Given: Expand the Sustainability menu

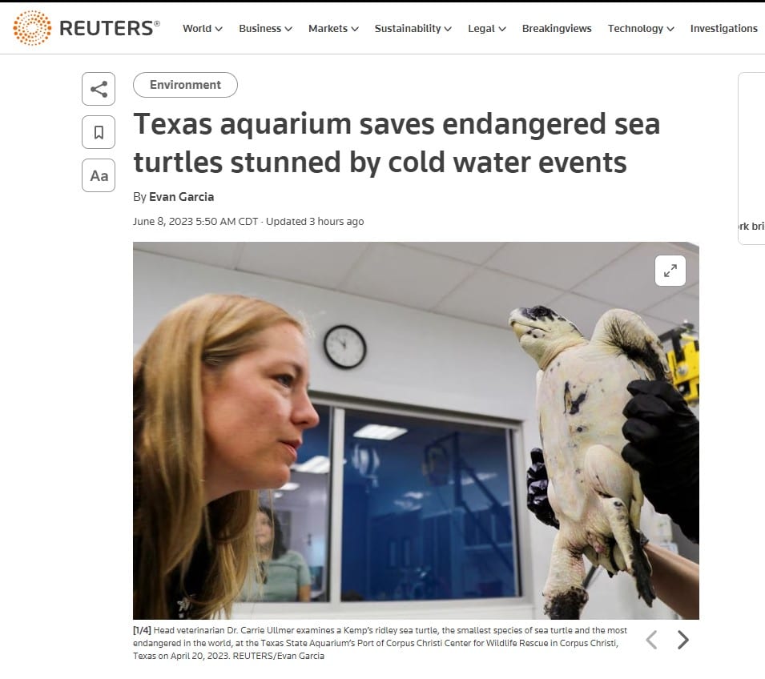Looking at the screenshot, I should (x=413, y=28).
